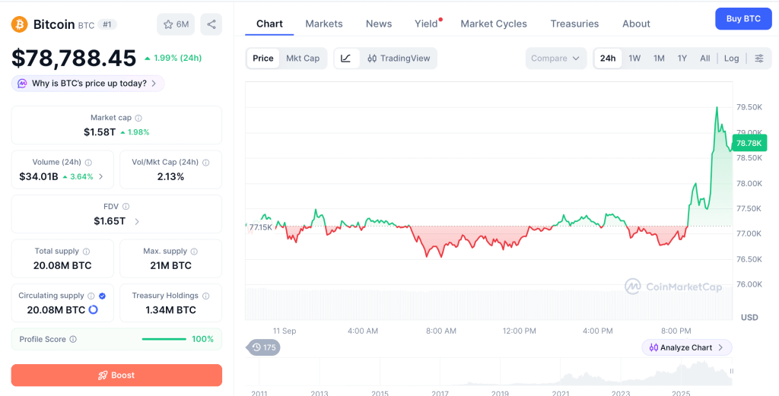Click the circulating supply verified badge

point(103,296)
